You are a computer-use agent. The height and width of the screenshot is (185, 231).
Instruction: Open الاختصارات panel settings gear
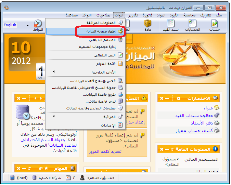click(179, 98)
